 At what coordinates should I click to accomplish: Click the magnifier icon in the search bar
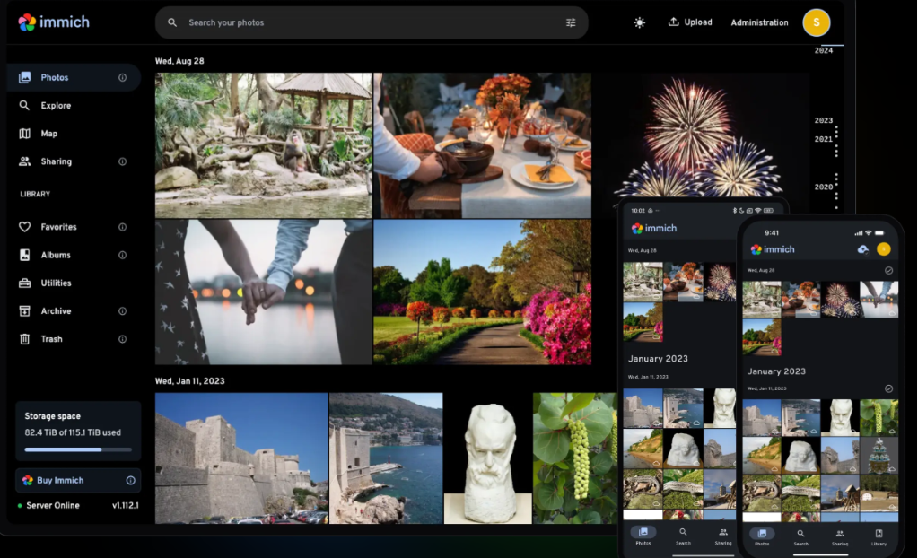(172, 22)
